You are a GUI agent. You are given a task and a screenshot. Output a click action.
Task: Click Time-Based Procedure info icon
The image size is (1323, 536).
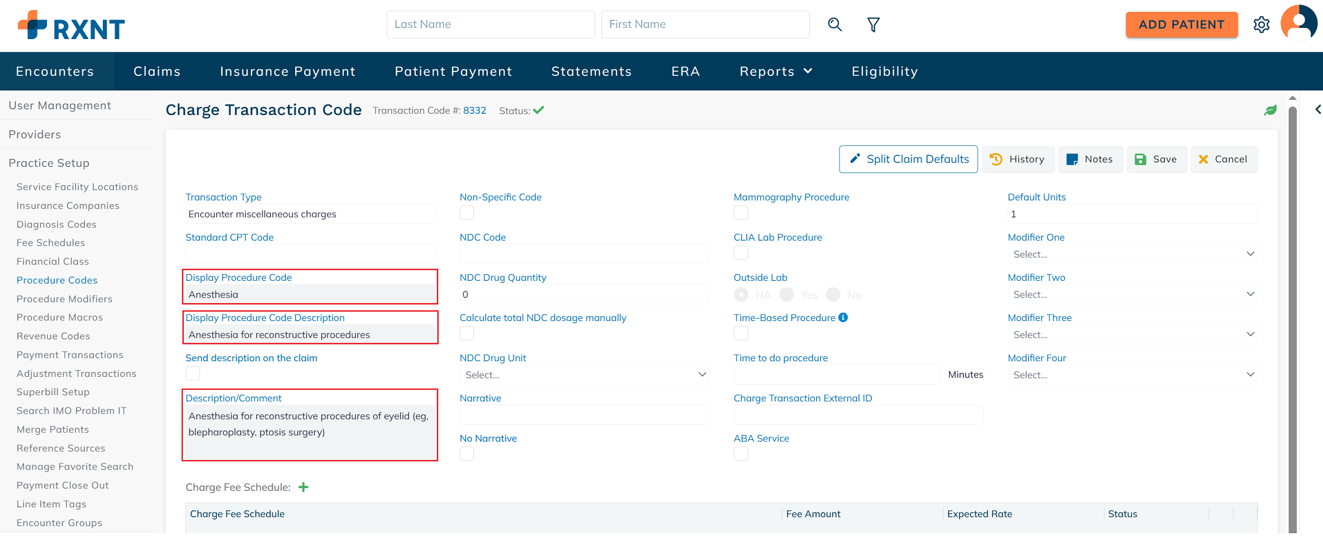[x=843, y=318]
